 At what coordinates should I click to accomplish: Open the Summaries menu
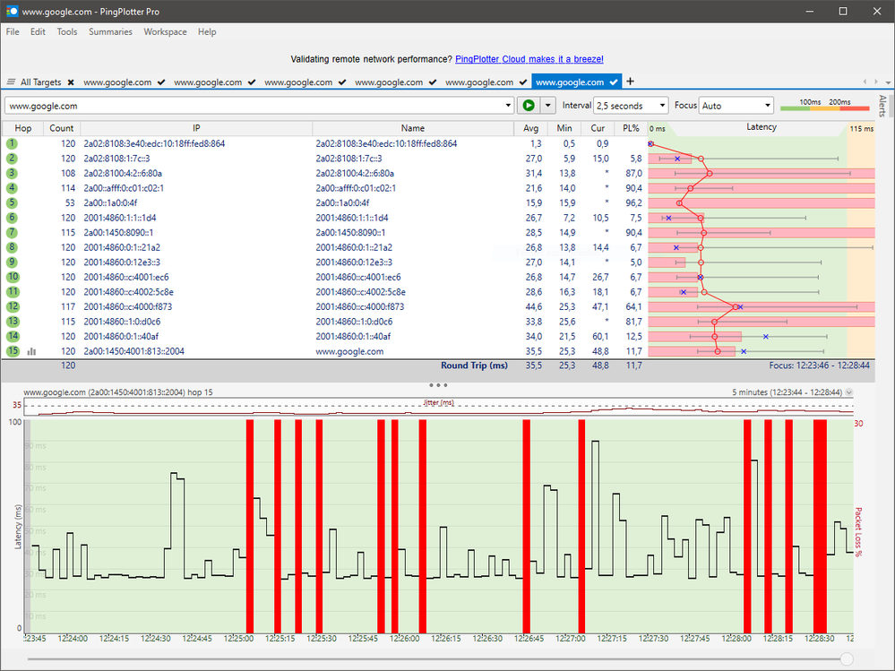click(x=110, y=31)
